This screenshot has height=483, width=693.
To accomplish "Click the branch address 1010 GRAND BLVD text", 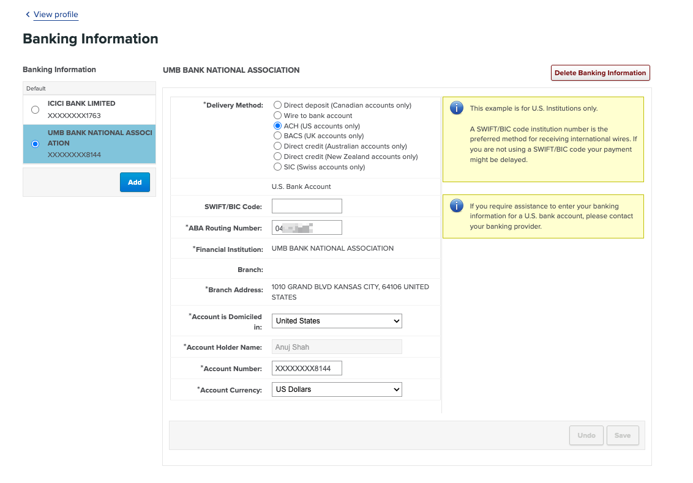I will [350, 292].
